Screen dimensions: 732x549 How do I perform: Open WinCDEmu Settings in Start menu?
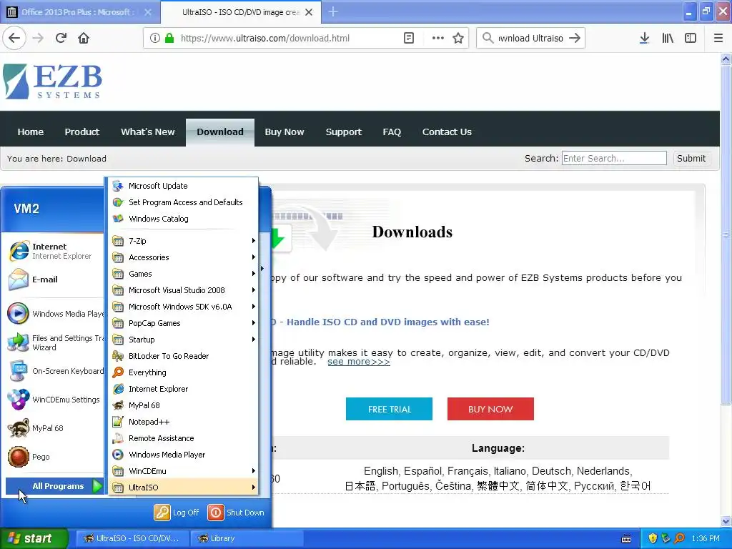54,400
